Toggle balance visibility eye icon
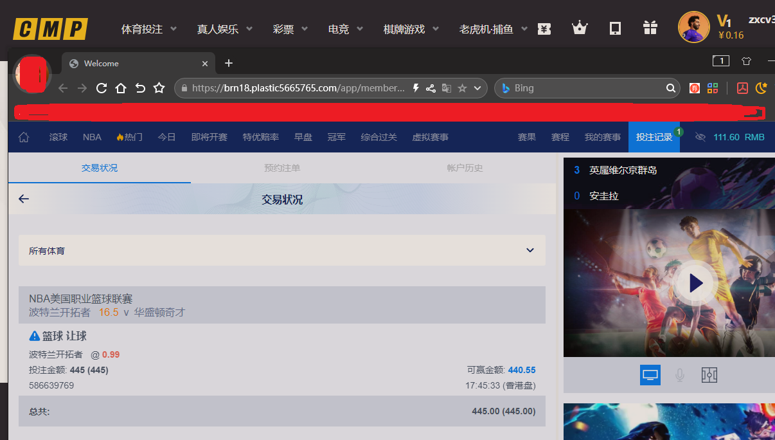Viewport: 775px width, 440px height. (x=700, y=137)
